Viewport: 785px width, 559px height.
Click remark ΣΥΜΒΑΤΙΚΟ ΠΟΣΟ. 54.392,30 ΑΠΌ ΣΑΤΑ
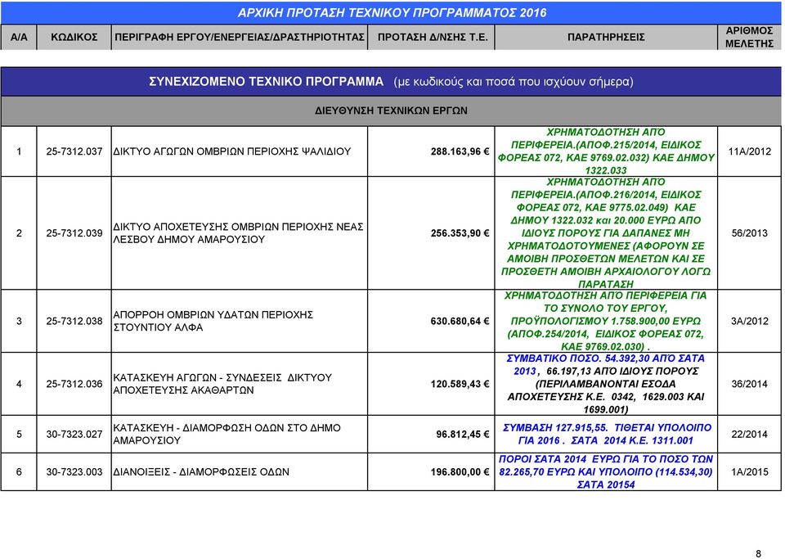[606, 384]
